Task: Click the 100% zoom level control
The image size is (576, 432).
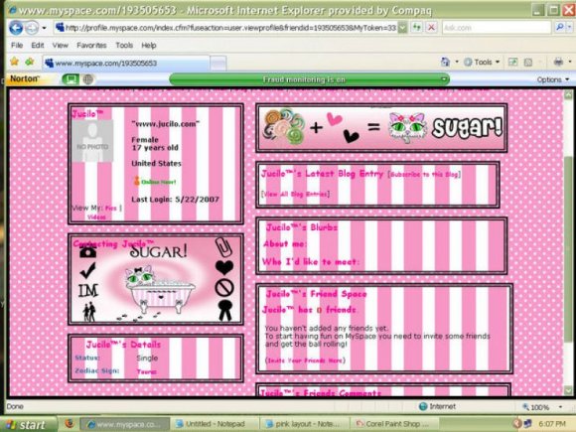Action: tap(542, 407)
